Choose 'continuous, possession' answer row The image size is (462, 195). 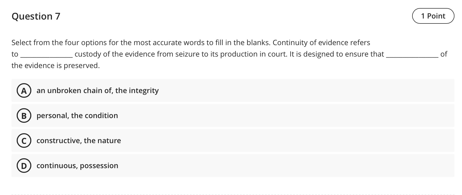tap(77, 166)
